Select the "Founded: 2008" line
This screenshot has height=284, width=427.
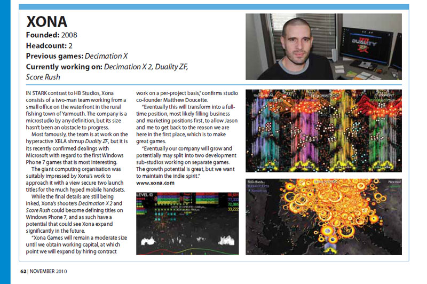tap(51, 35)
